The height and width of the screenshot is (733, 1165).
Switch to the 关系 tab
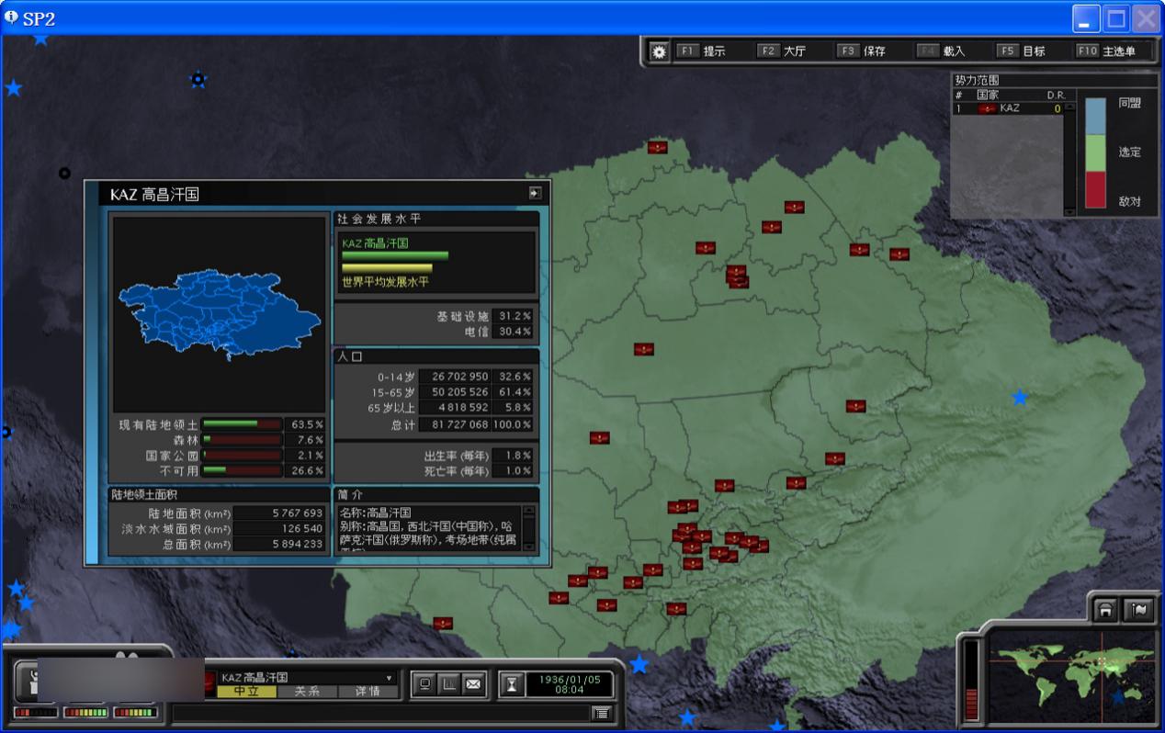pos(307,692)
